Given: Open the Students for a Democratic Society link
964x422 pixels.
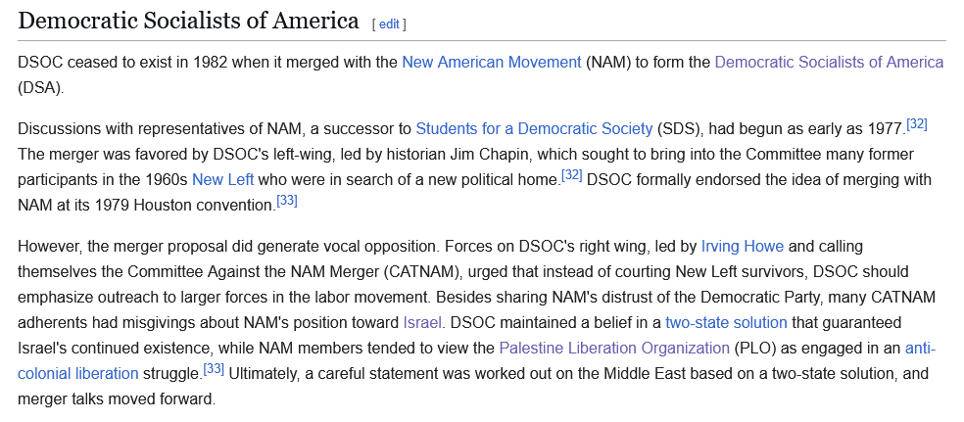Looking at the screenshot, I should tap(534, 128).
